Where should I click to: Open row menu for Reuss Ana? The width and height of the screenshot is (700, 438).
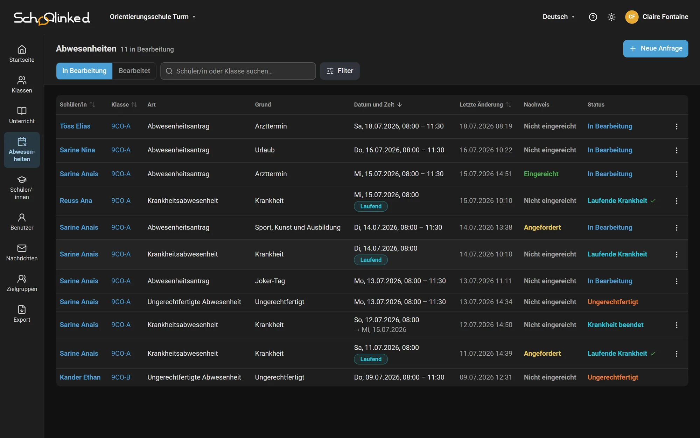tap(677, 201)
